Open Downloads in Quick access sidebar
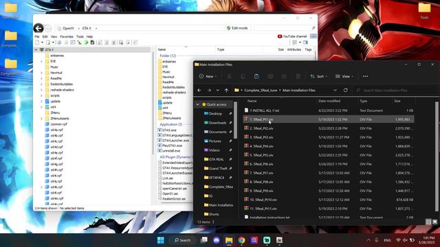This screenshot has width=440, height=247. tap(217, 123)
